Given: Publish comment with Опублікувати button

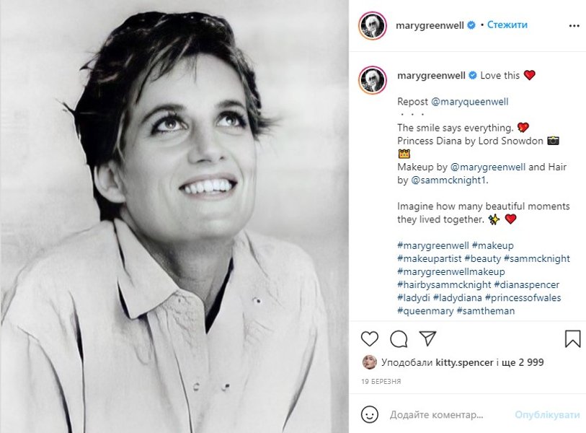Looking at the screenshot, I should 547,415.
